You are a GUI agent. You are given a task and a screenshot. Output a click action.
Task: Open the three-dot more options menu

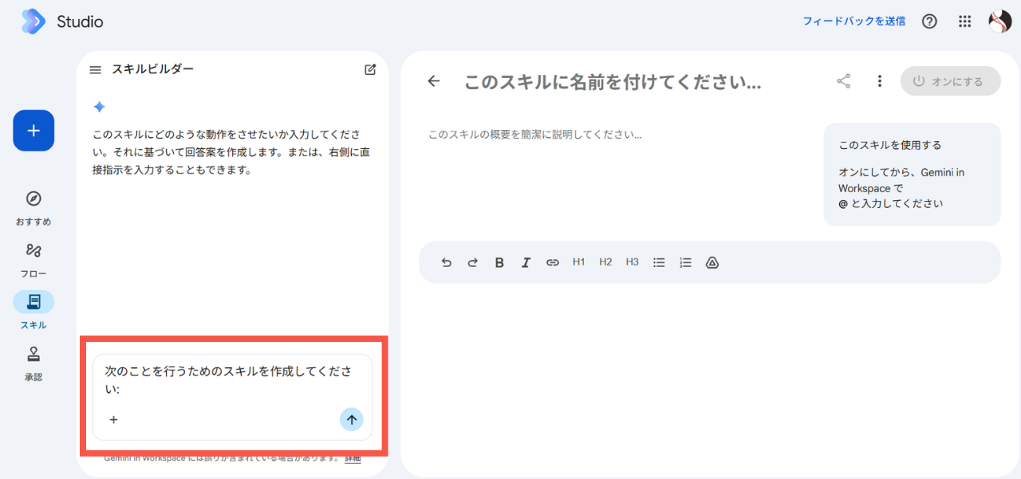click(x=879, y=80)
